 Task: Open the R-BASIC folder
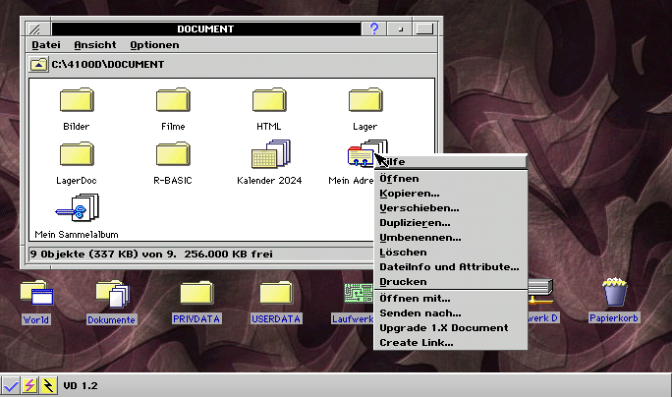point(173,155)
